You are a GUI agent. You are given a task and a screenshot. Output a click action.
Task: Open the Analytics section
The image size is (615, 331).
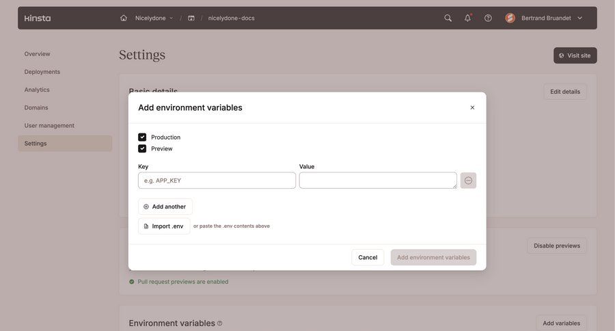pos(37,90)
